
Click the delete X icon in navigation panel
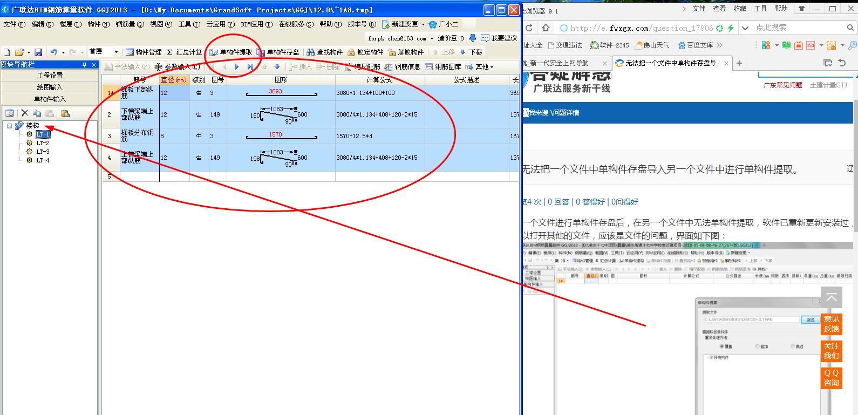coord(24,113)
